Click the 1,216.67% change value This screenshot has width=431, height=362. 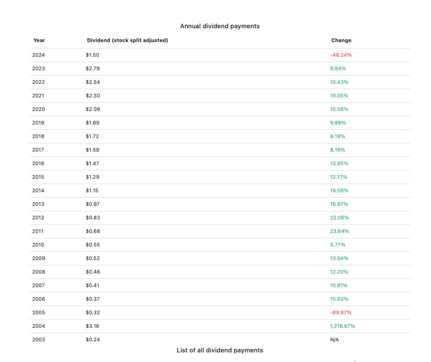343,326
